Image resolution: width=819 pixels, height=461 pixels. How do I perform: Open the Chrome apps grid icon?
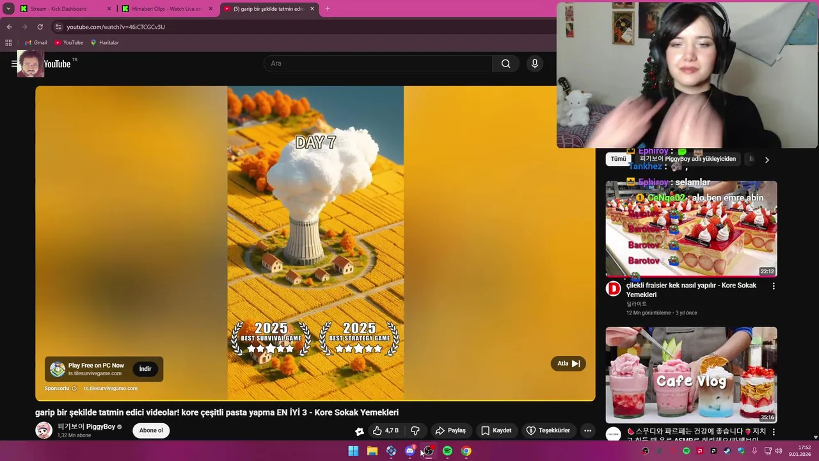(8, 42)
